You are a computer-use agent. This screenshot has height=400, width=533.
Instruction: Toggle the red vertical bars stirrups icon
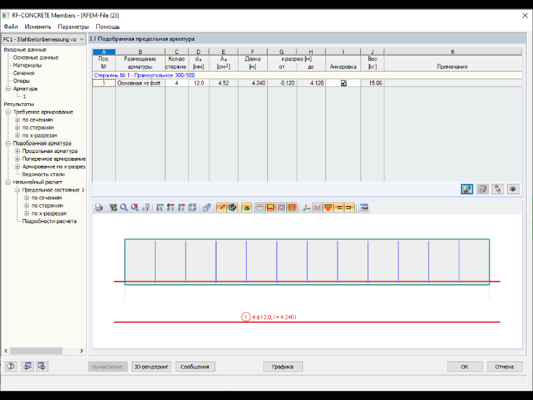[x=292, y=208]
